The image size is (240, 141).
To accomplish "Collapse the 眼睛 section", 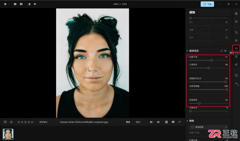I will click(187, 121).
